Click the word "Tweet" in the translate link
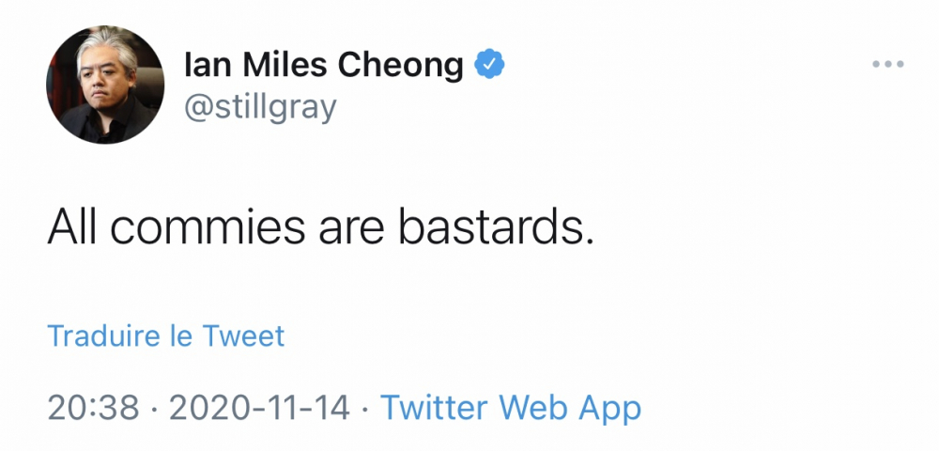Image resolution: width=939 pixels, height=451 pixels. pyautogui.click(x=244, y=335)
